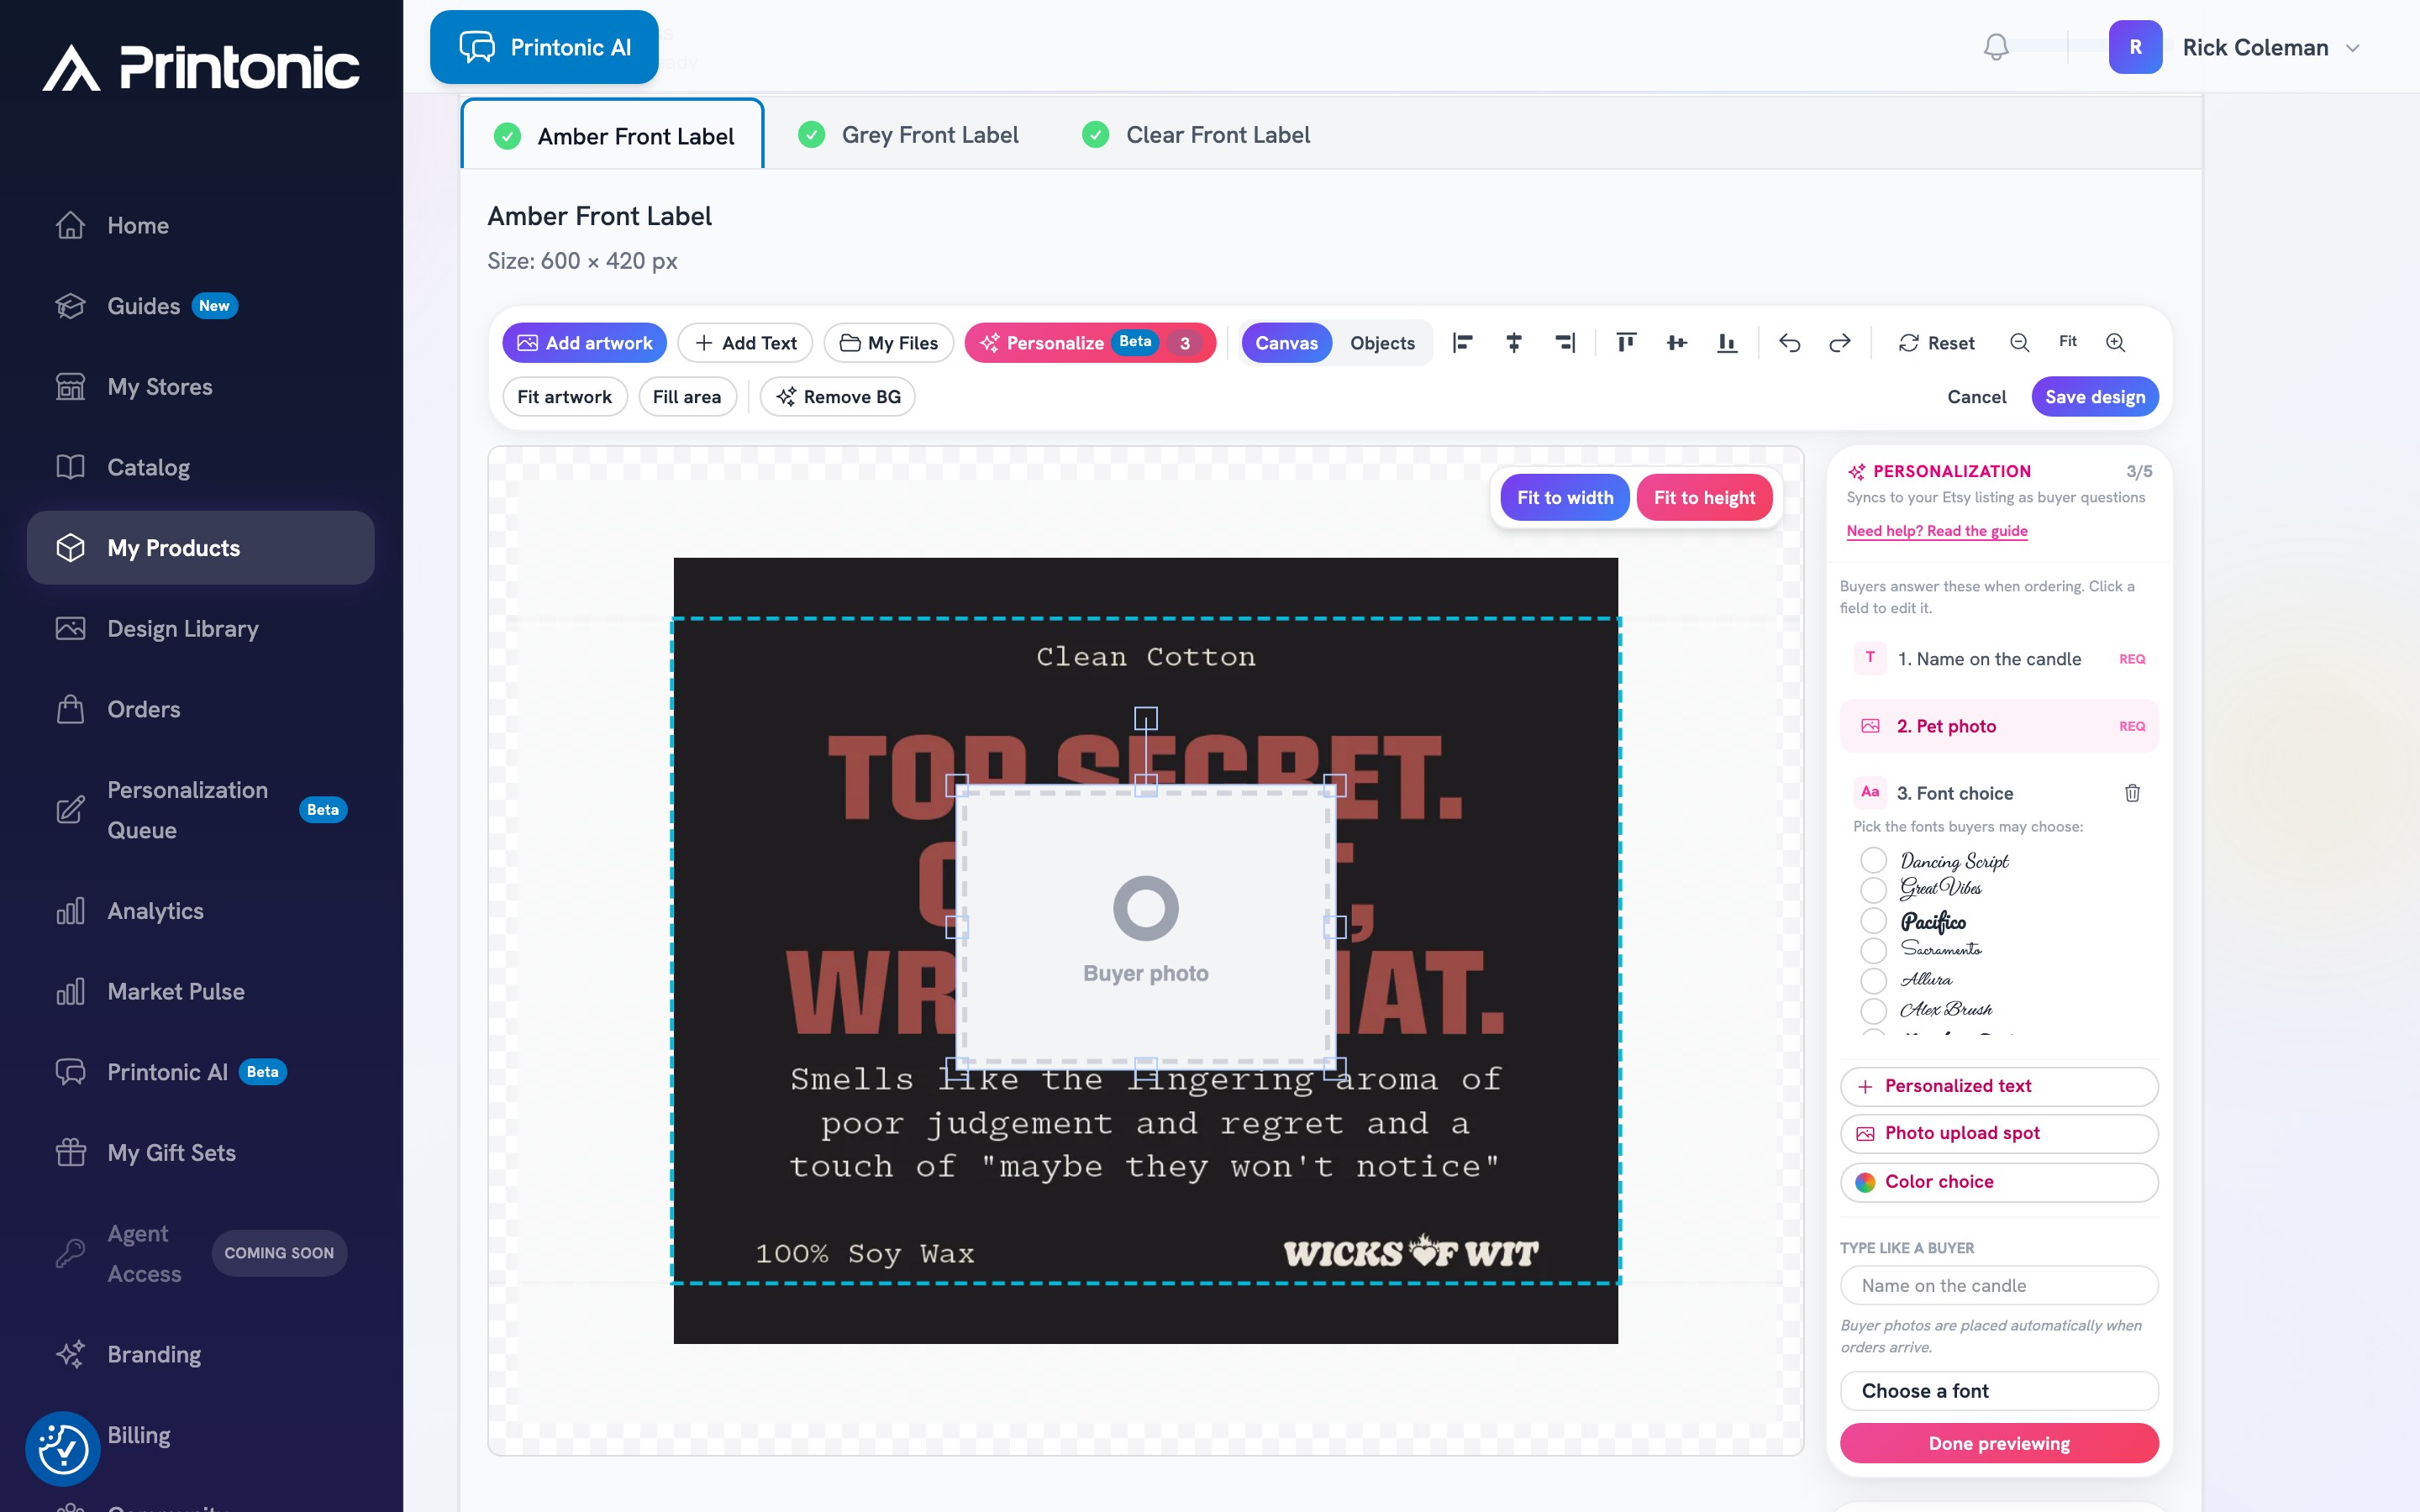Click the Printonic logo
This screenshot has height=1512, width=2420.
[x=201, y=68]
